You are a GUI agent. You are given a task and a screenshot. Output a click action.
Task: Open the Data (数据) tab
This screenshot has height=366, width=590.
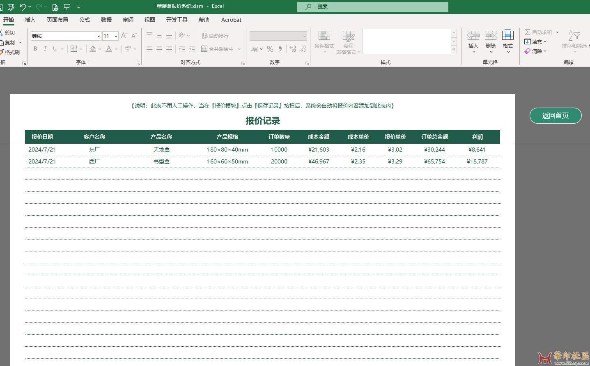point(106,20)
